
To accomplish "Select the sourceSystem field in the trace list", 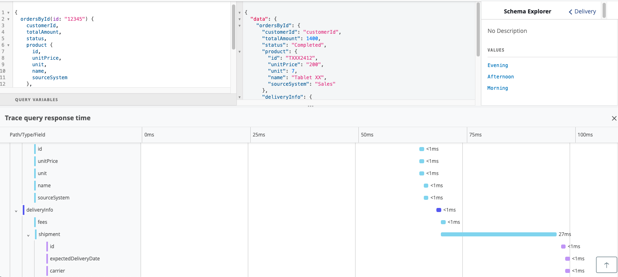I will click(x=53, y=197).
